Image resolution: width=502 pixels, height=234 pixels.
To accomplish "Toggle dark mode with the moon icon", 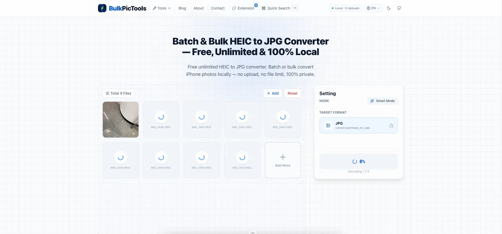I will pos(389,8).
